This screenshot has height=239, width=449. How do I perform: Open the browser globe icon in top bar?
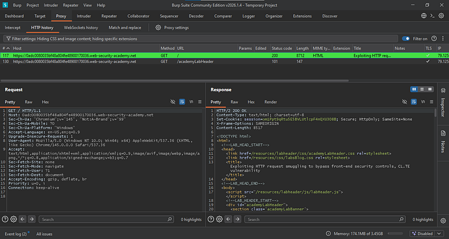click(424, 16)
